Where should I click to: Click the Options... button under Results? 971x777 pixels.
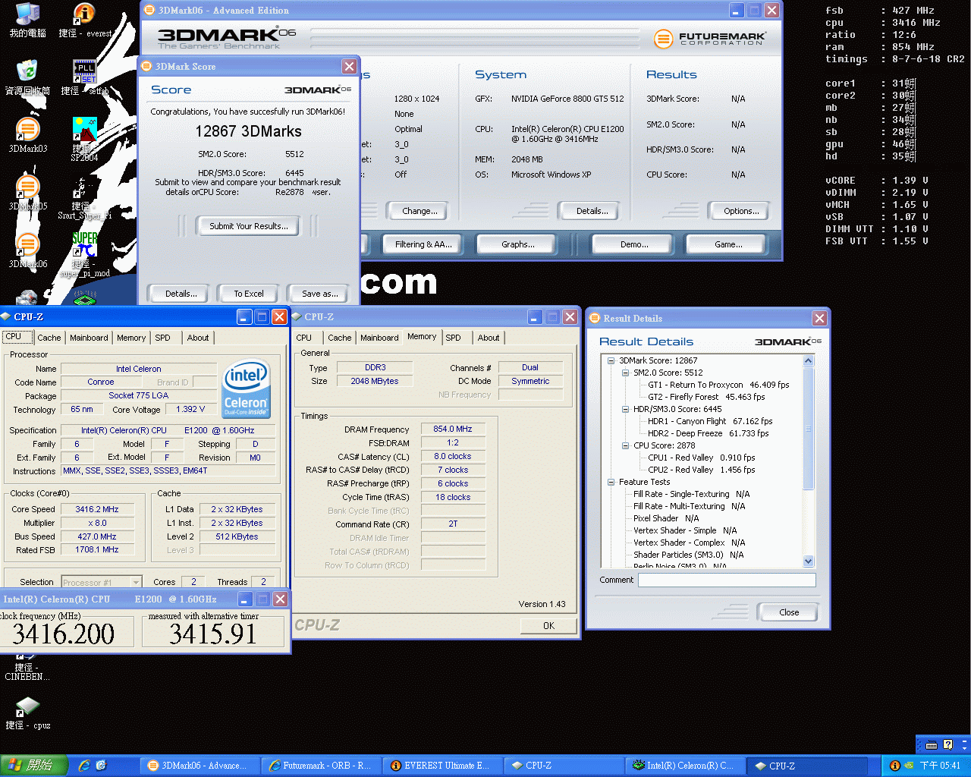(x=741, y=211)
